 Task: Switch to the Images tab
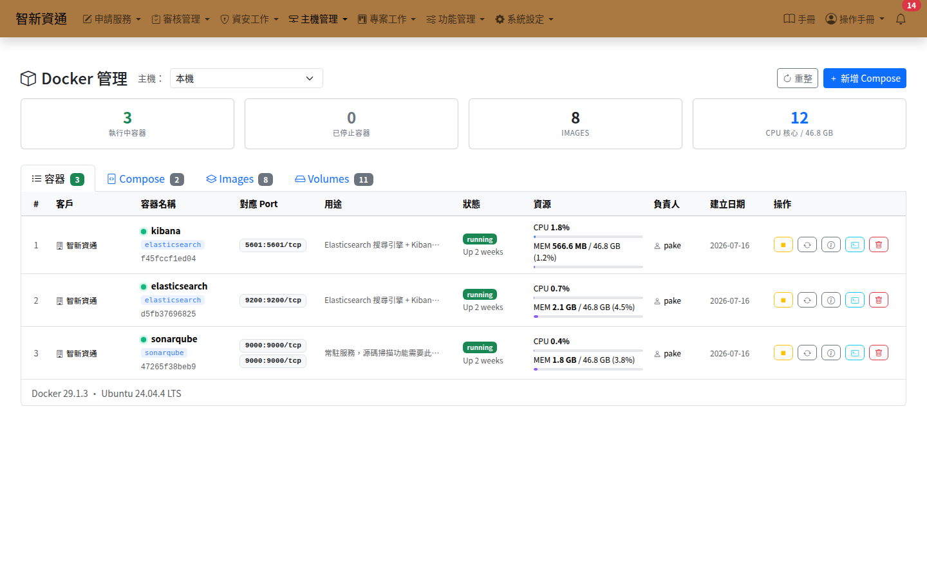(239, 179)
